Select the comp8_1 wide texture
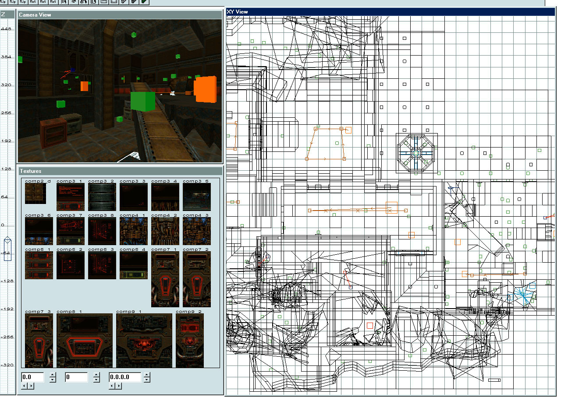Image resolution: width=561 pixels, height=397 pixels. click(85, 341)
